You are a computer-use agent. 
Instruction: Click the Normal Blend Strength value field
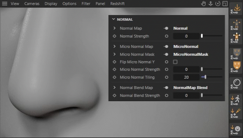pyautogui.click(x=186, y=95)
